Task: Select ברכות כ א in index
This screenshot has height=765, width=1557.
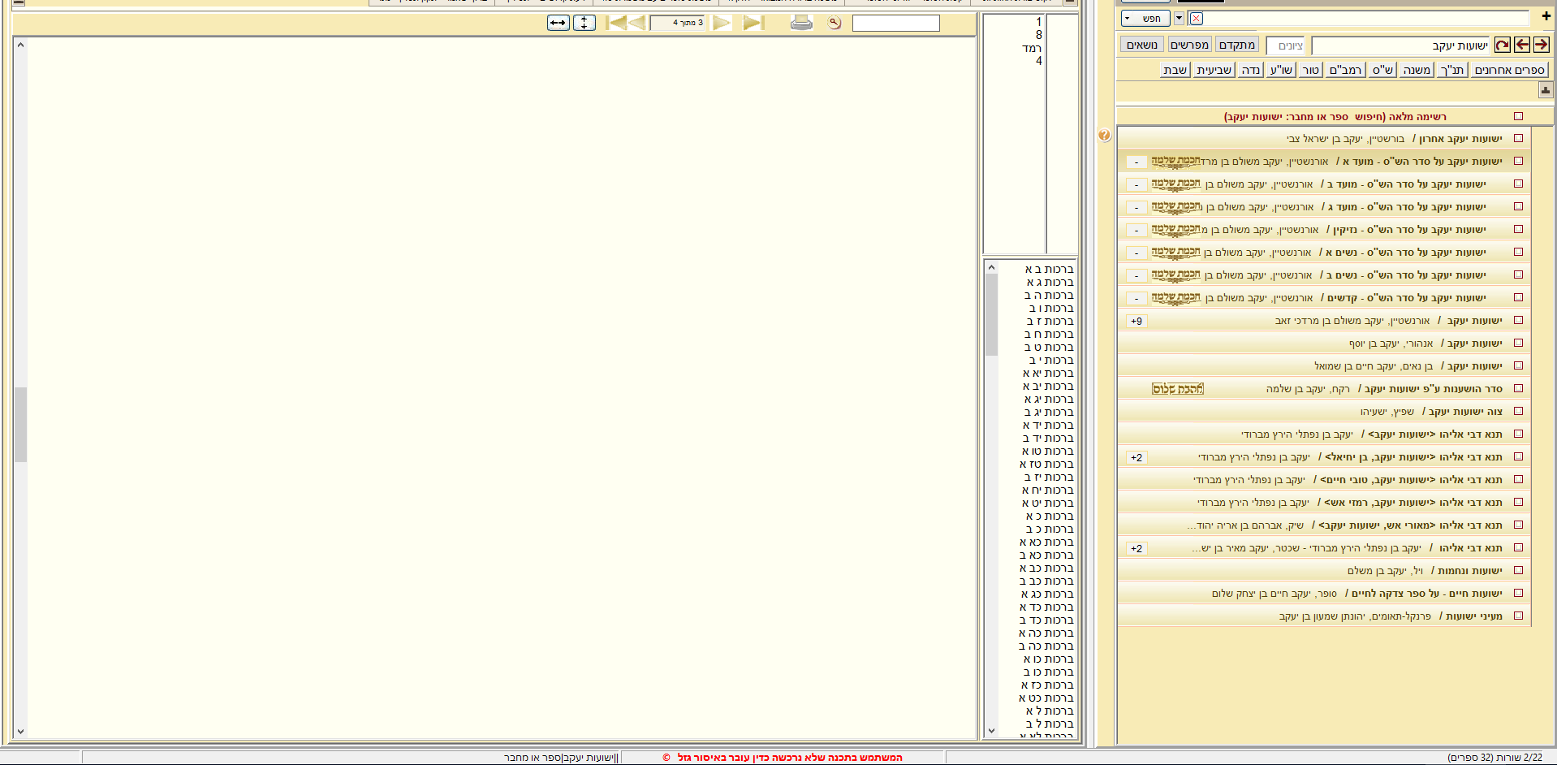Action: [1049, 516]
